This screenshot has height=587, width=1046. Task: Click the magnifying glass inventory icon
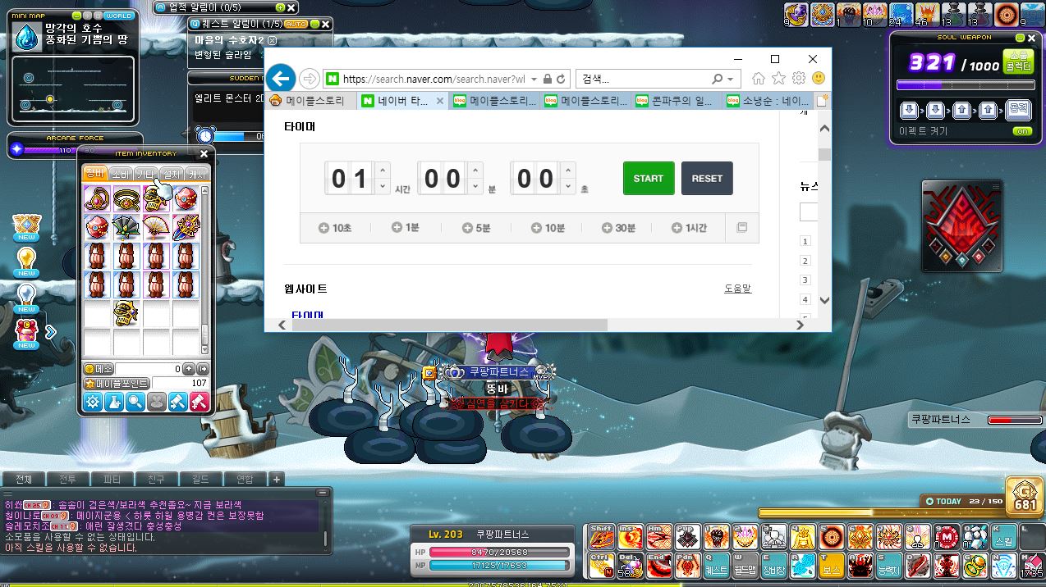point(135,402)
